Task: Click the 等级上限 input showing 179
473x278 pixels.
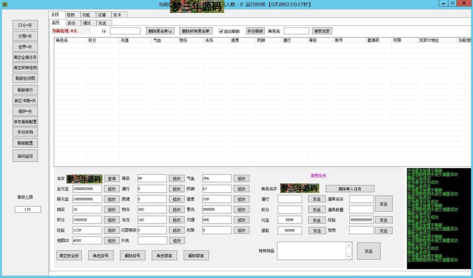Action: (x=28, y=209)
